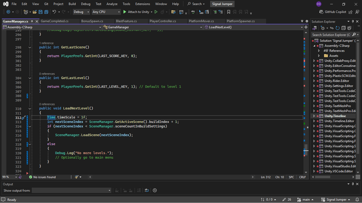Click the Save file toolbar icon
The height and width of the screenshot is (203, 362).
click(x=40, y=12)
